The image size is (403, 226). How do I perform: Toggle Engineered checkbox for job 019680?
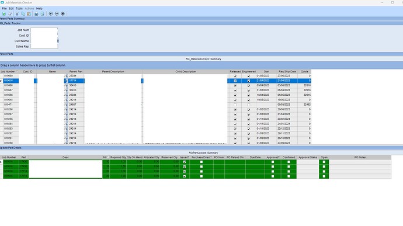pos(249,76)
